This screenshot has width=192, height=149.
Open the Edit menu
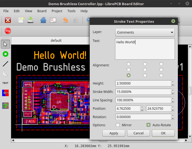[x=17, y=11]
